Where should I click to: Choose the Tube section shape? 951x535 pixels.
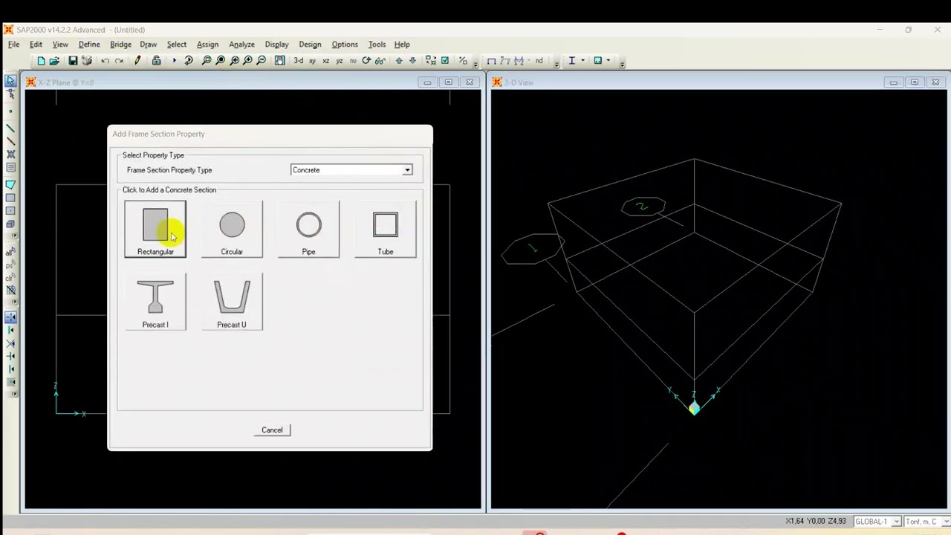385,230
